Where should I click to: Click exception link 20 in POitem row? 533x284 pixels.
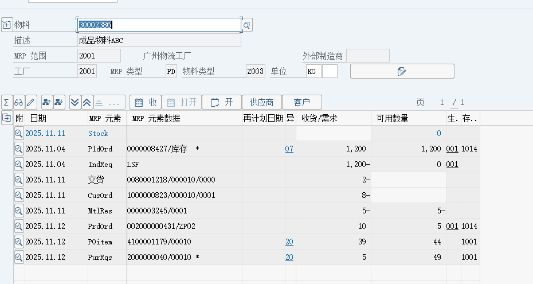point(289,242)
